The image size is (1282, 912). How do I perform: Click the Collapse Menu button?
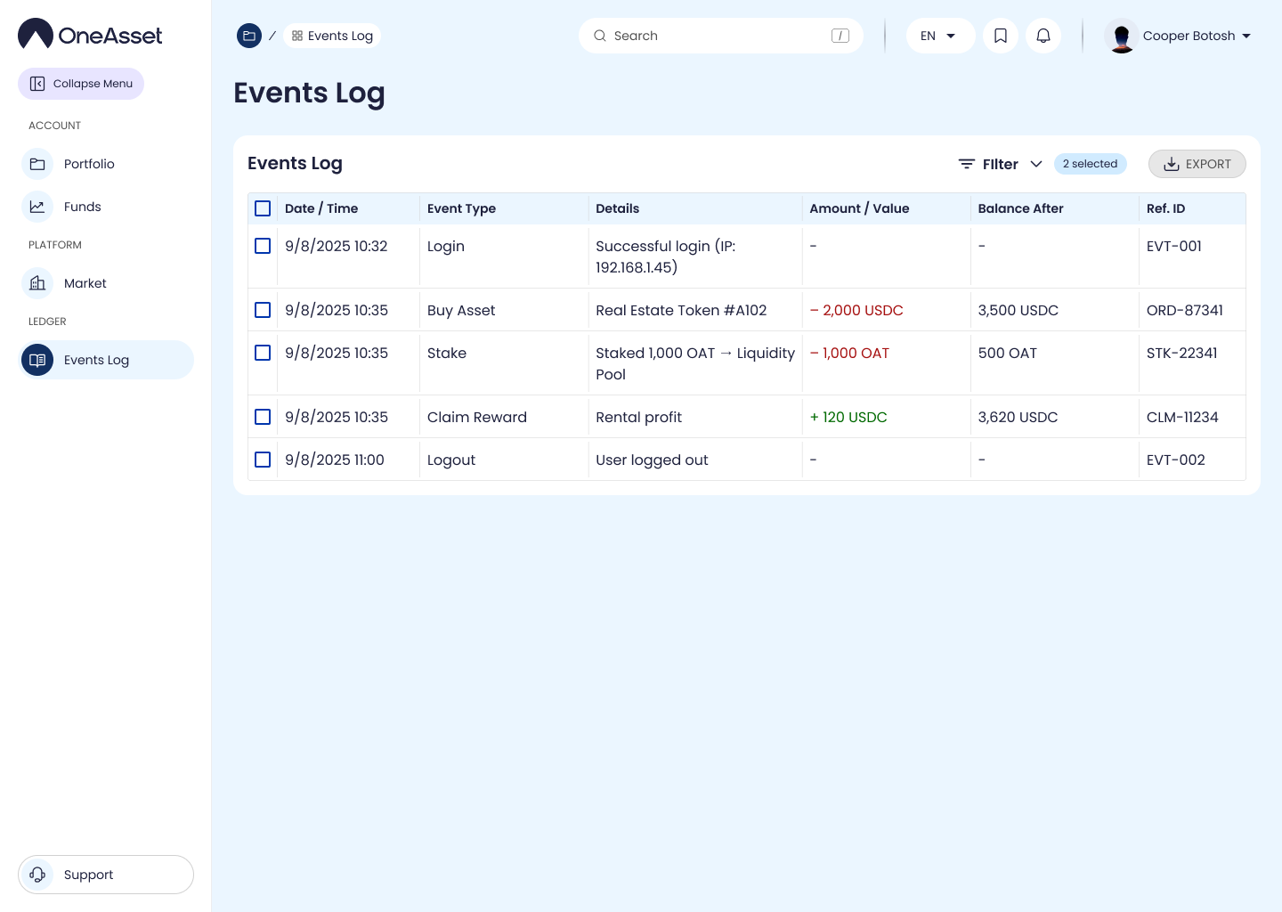click(x=81, y=84)
